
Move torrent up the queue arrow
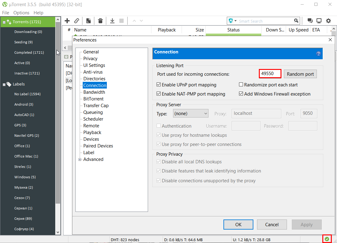[x=134, y=21]
